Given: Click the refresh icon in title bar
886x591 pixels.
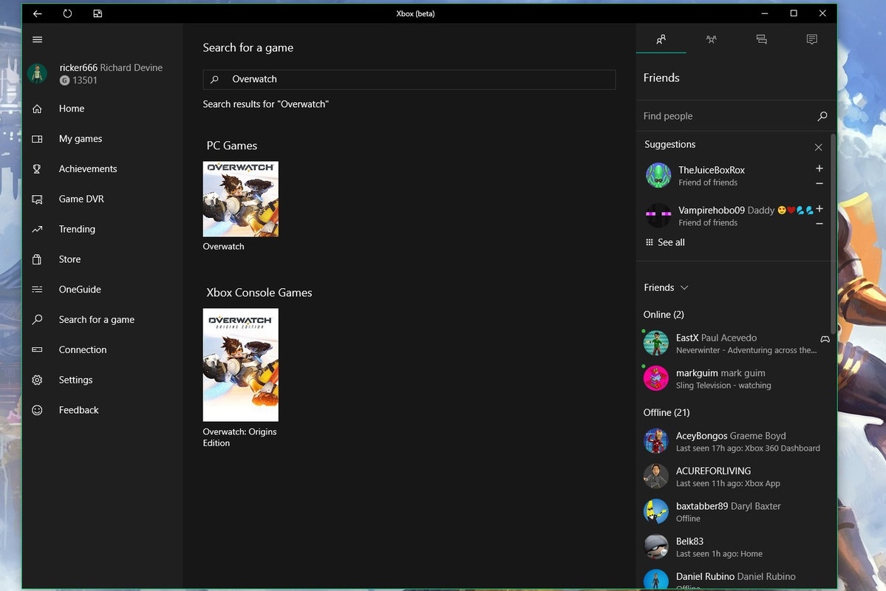Looking at the screenshot, I should point(67,13).
